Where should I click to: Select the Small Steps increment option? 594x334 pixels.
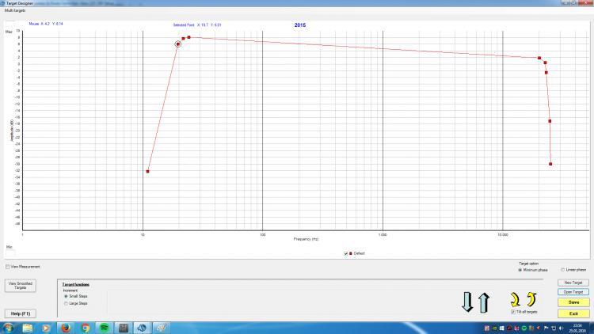coord(66,296)
